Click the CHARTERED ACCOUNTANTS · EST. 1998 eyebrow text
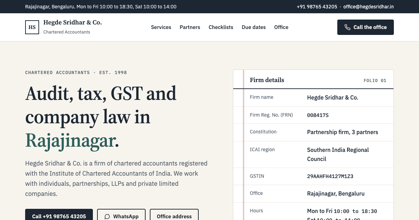 click(x=76, y=73)
